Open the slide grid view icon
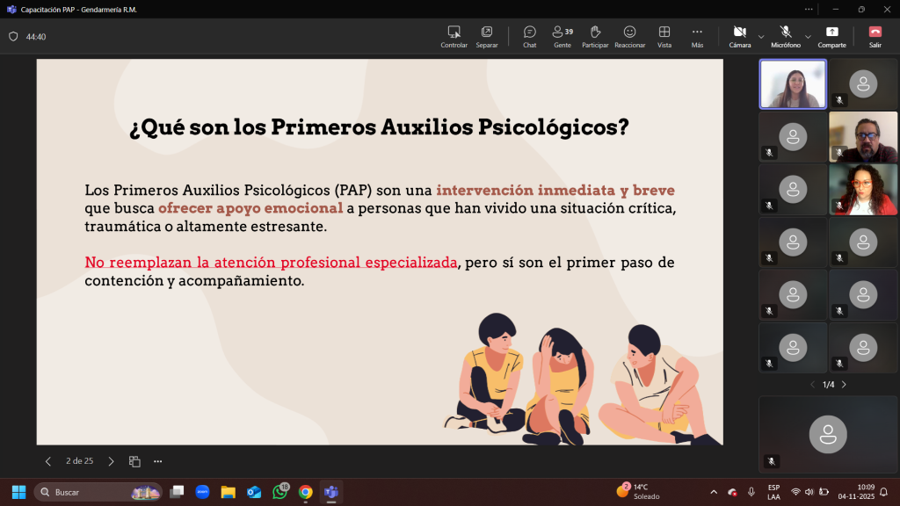This screenshot has width=900, height=506. [x=134, y=461]
